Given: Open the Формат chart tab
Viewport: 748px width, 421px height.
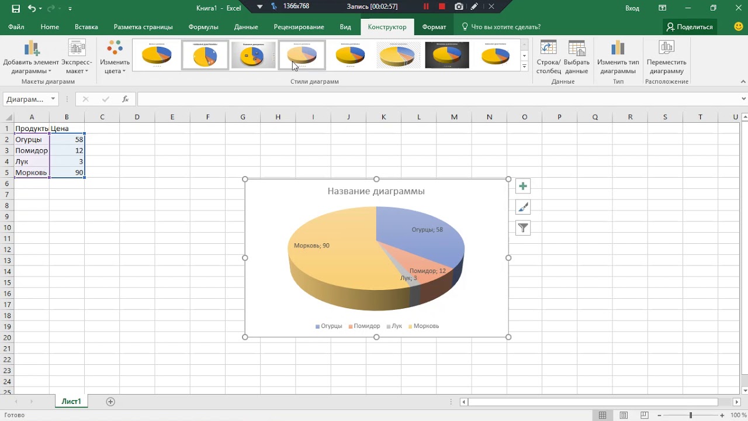Looking at the screenshot, I should [x=434, y=27].
